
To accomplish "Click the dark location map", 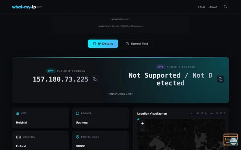I will (x=181, y=134).
